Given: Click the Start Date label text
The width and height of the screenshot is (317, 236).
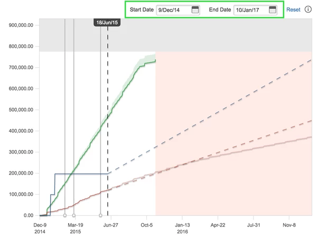Looking at the screenshot, I should [141, 10].
